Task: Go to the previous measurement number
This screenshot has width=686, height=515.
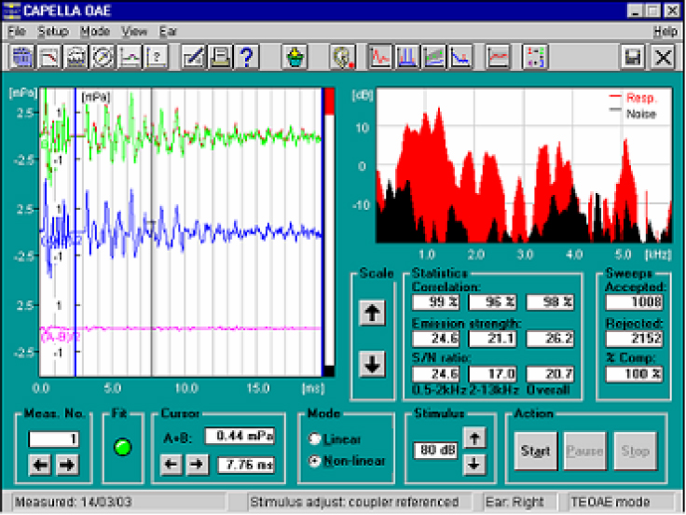Action: pyautogui.click(x=40, y=465)
